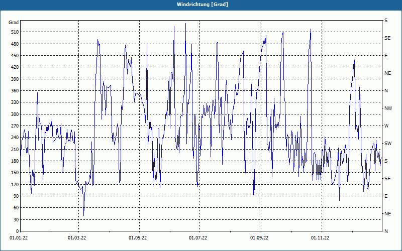Select the 390 y-axis value
Image resolution: width=402 pixels, height=251 pixels.
15,79
